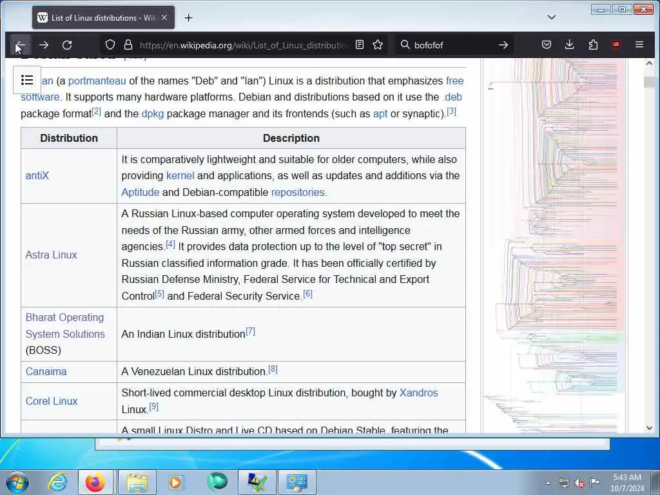
Task: Open Bharat Operating System Solutions link
Action: click(65, 325)
